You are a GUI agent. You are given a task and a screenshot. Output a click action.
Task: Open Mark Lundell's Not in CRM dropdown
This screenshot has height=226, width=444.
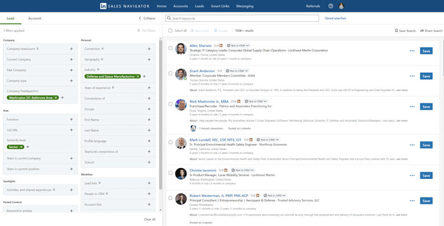point(268,140)
